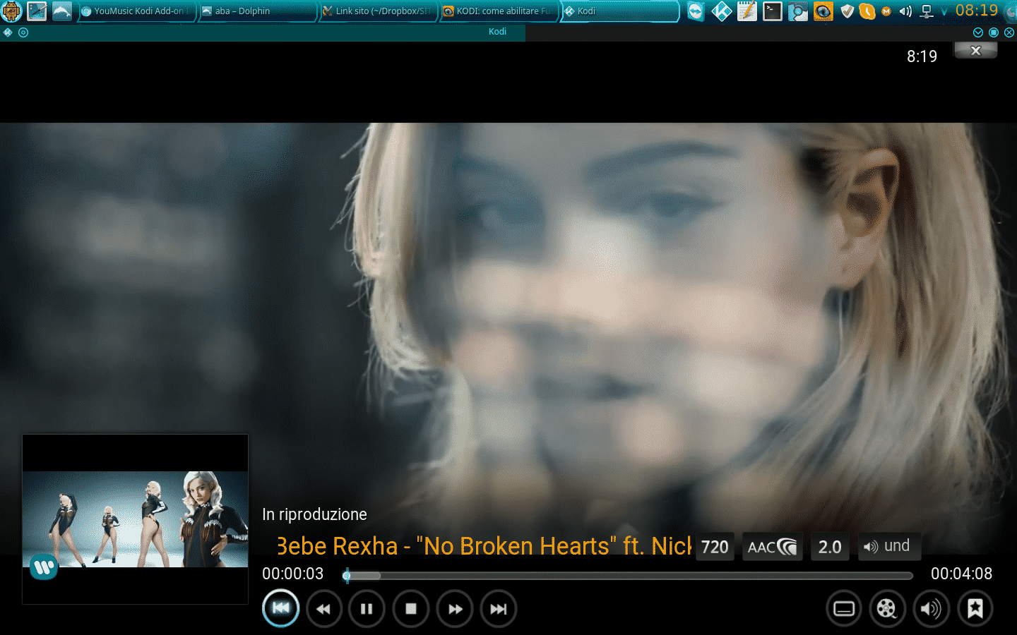The width and height of the screenshot is (1017, 635).
Task: Open Kodi window menu icon in titlebar
Action: [8, 32]
